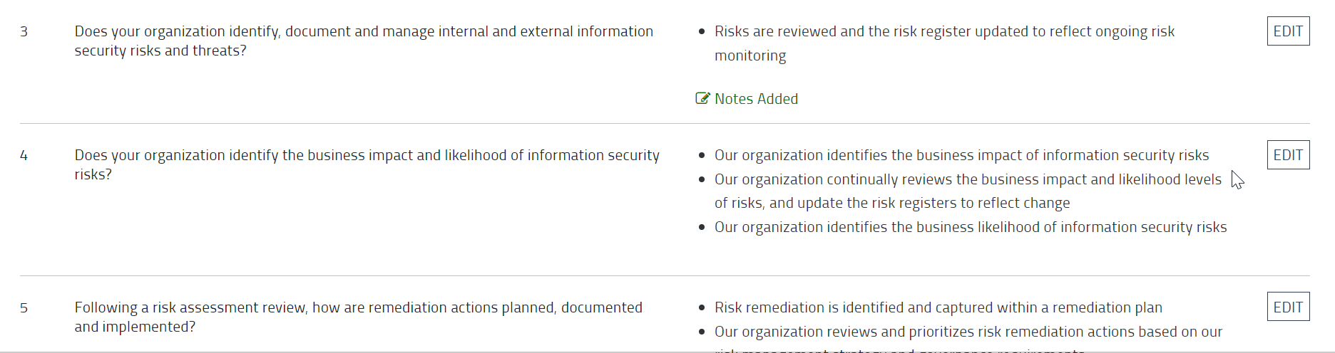The width and height of the screenshot is (1335, 353).
Task: Select question 4 text about business impact likelihood
Action: [367, 164]
